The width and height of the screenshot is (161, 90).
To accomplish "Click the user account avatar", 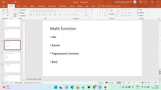I will pyautogui.click(x=135, y=2).
